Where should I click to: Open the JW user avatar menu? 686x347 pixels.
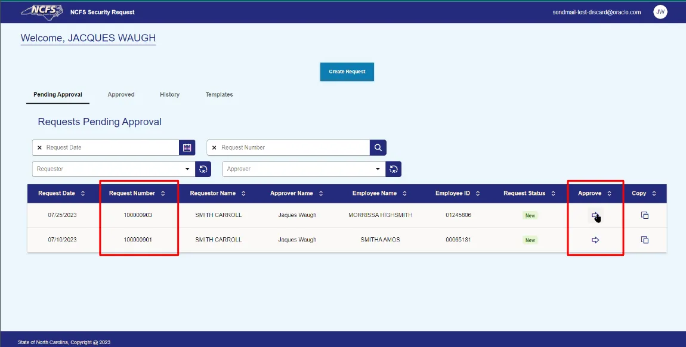(660, 12)
